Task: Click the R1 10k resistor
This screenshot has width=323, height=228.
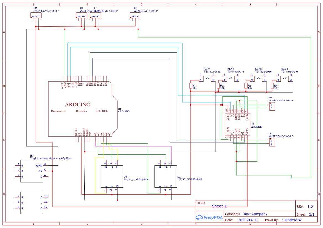Action: 191,86
